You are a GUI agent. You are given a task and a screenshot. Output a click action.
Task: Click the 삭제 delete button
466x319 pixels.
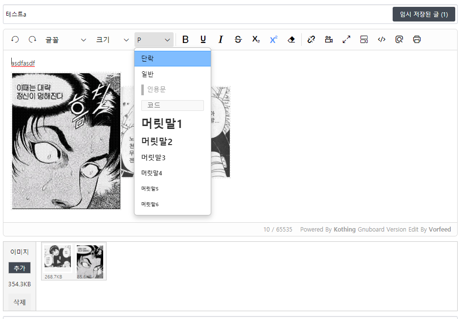[x=20, y=302]
